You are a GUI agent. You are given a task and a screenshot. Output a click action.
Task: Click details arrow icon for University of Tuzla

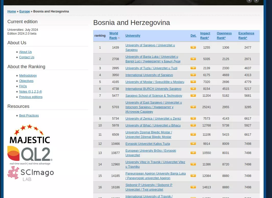(193, 68)
